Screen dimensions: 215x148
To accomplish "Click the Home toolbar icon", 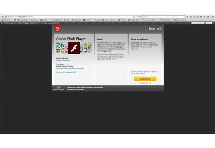I will click(191, 17).
